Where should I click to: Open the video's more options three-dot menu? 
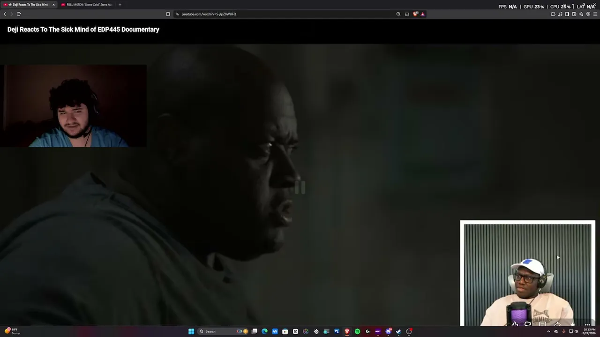(587, 324)
